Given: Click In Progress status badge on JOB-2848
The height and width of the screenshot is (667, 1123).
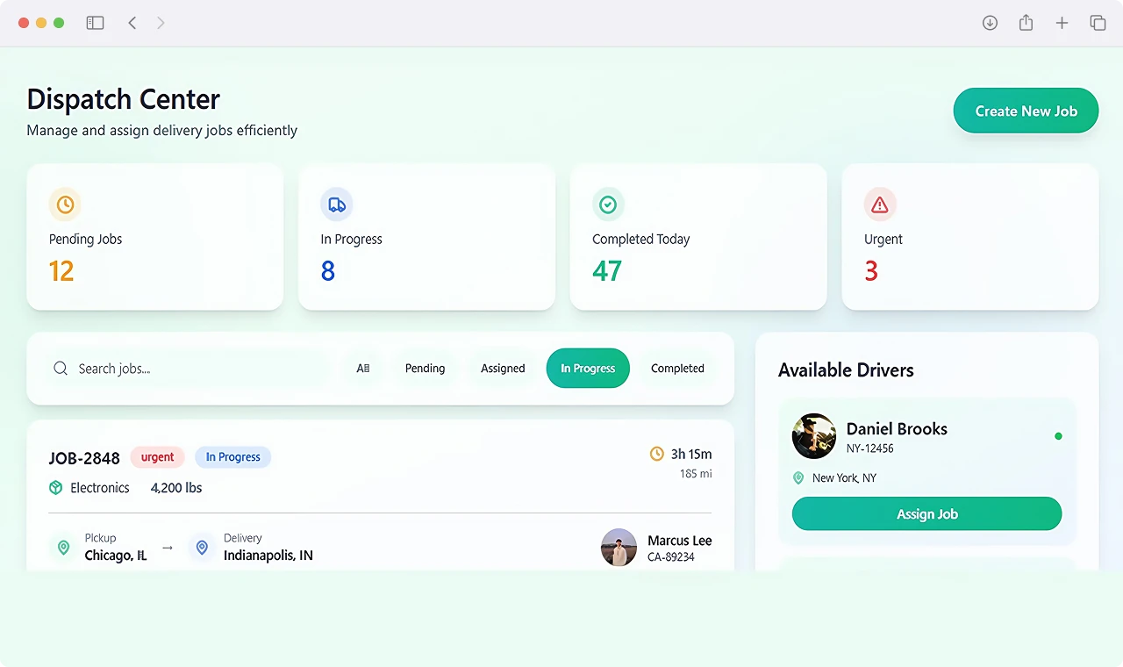Looking at the screenshot, I should (x=233, y=457).
